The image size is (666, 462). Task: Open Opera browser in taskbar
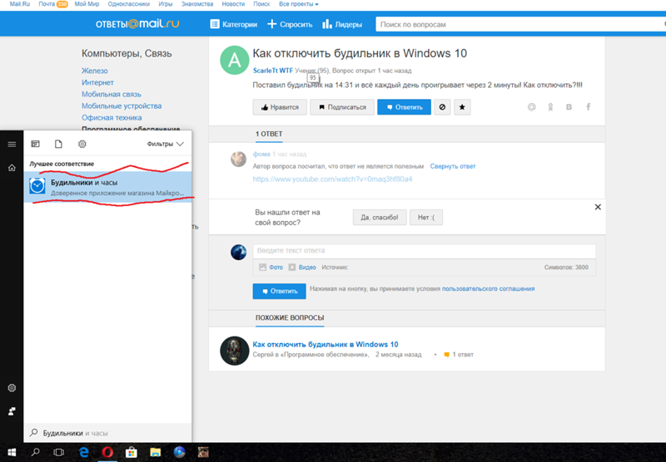pyautogui.click(x=107, y=452)
